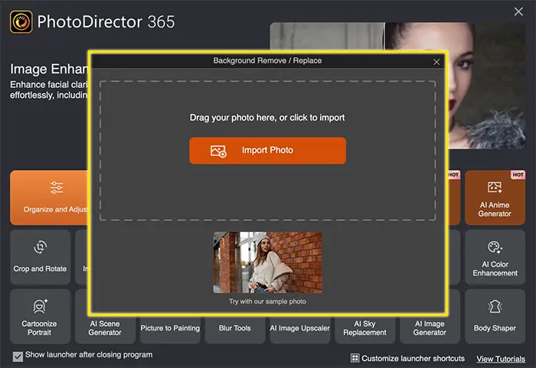The width and height of the screenshot is (536, 368).
Task: Open the View Tutorials link
Action: coord(501,359)
